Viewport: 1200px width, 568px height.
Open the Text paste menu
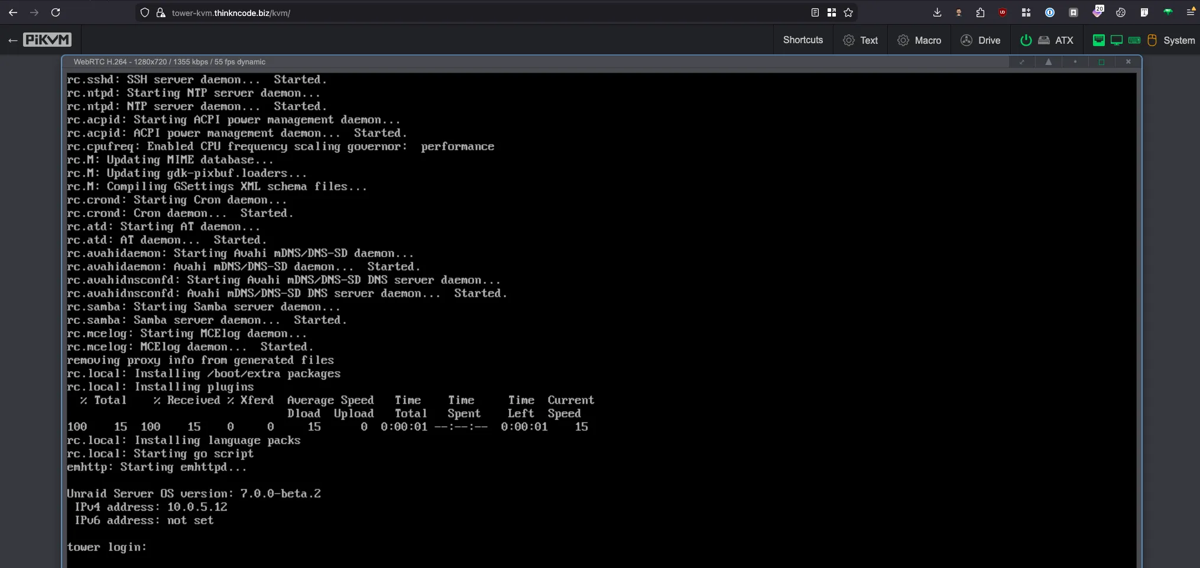pos(860,40)
